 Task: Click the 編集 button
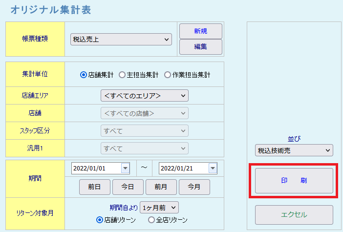(x=201, y=47)
